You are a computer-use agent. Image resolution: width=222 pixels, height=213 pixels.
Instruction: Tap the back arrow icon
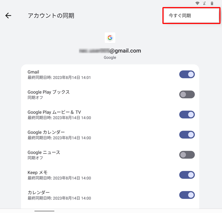8,16
